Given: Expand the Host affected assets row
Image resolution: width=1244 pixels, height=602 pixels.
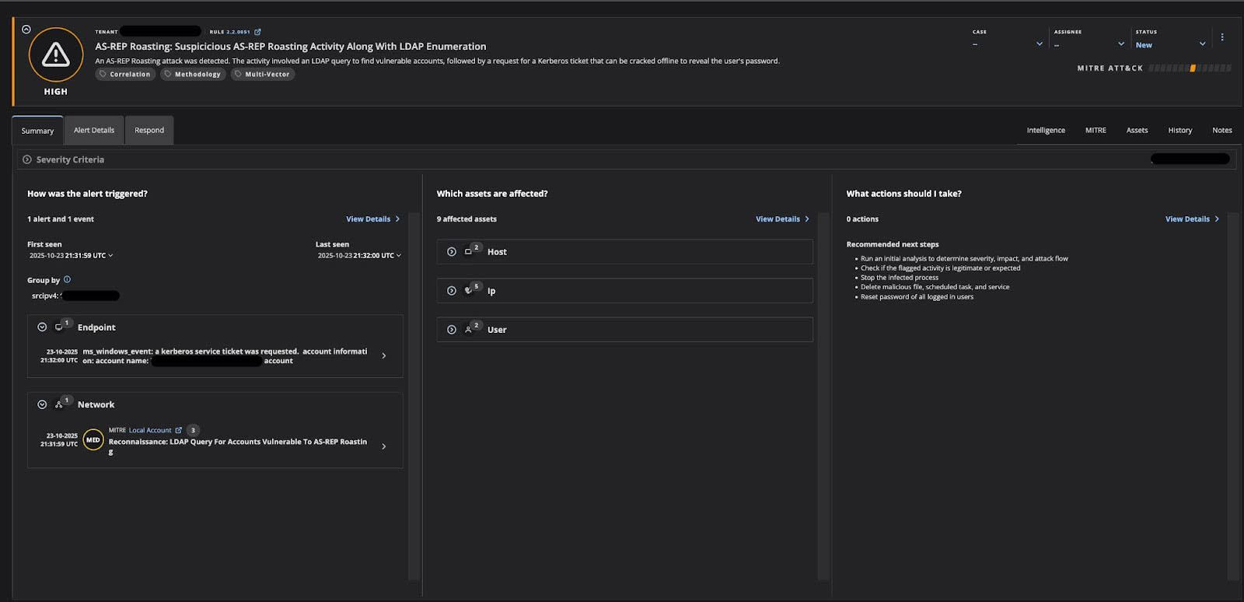Looking at the screenshot, I should tap(452, 252).
